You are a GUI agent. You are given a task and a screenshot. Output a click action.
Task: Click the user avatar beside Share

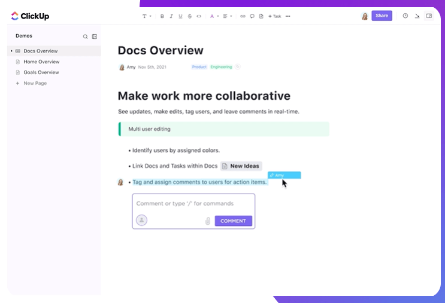[365, 16]
